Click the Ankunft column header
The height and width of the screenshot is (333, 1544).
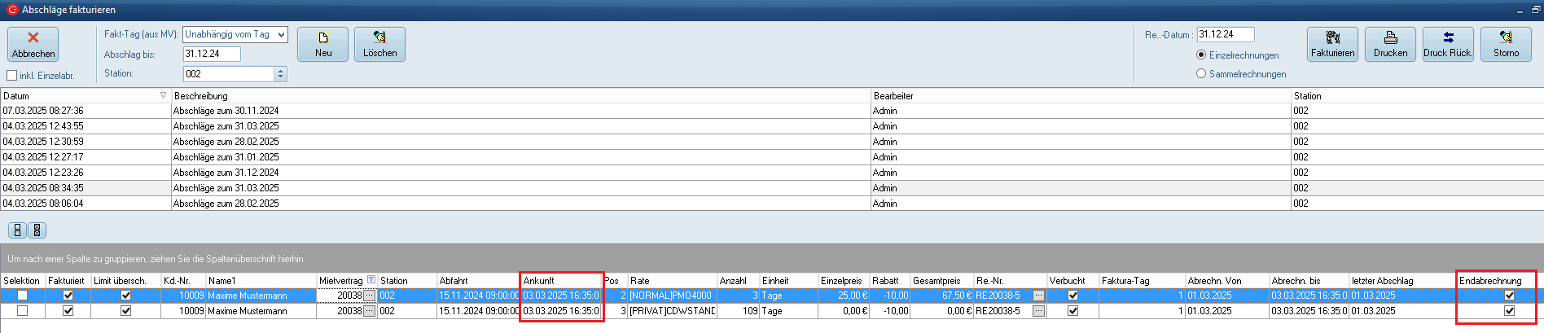(x=560, y=281)
